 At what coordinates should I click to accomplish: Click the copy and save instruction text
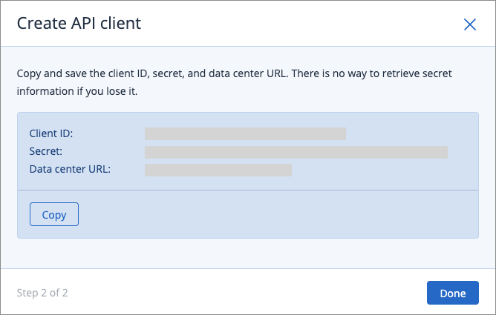(234, 82)
